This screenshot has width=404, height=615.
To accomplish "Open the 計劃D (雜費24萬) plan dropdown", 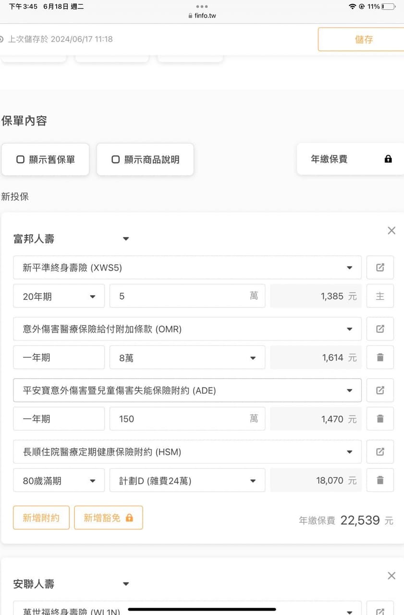I will point(187,480).
